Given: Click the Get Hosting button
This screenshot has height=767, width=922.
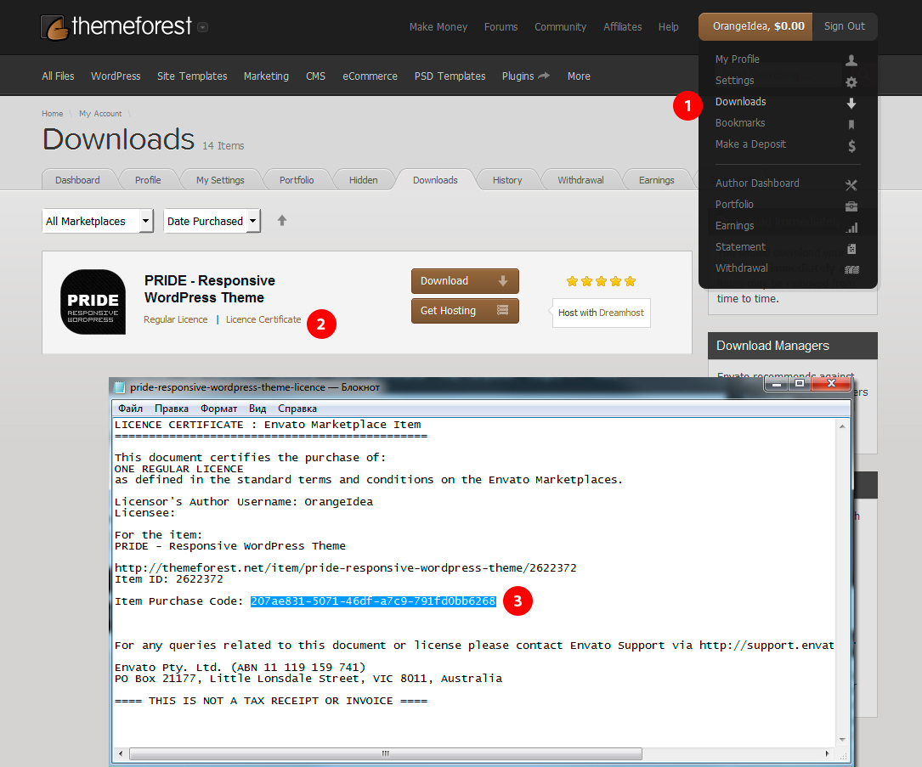Looking at the screenshot, I should point(465,311).
